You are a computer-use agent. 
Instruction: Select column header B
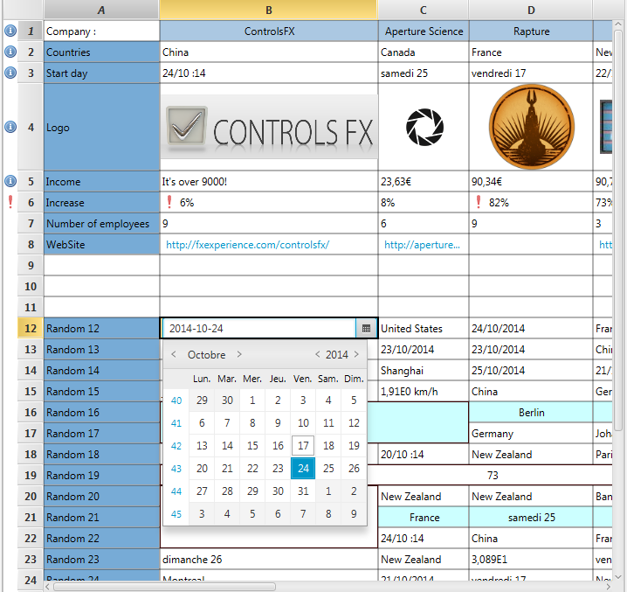point(269,10)
